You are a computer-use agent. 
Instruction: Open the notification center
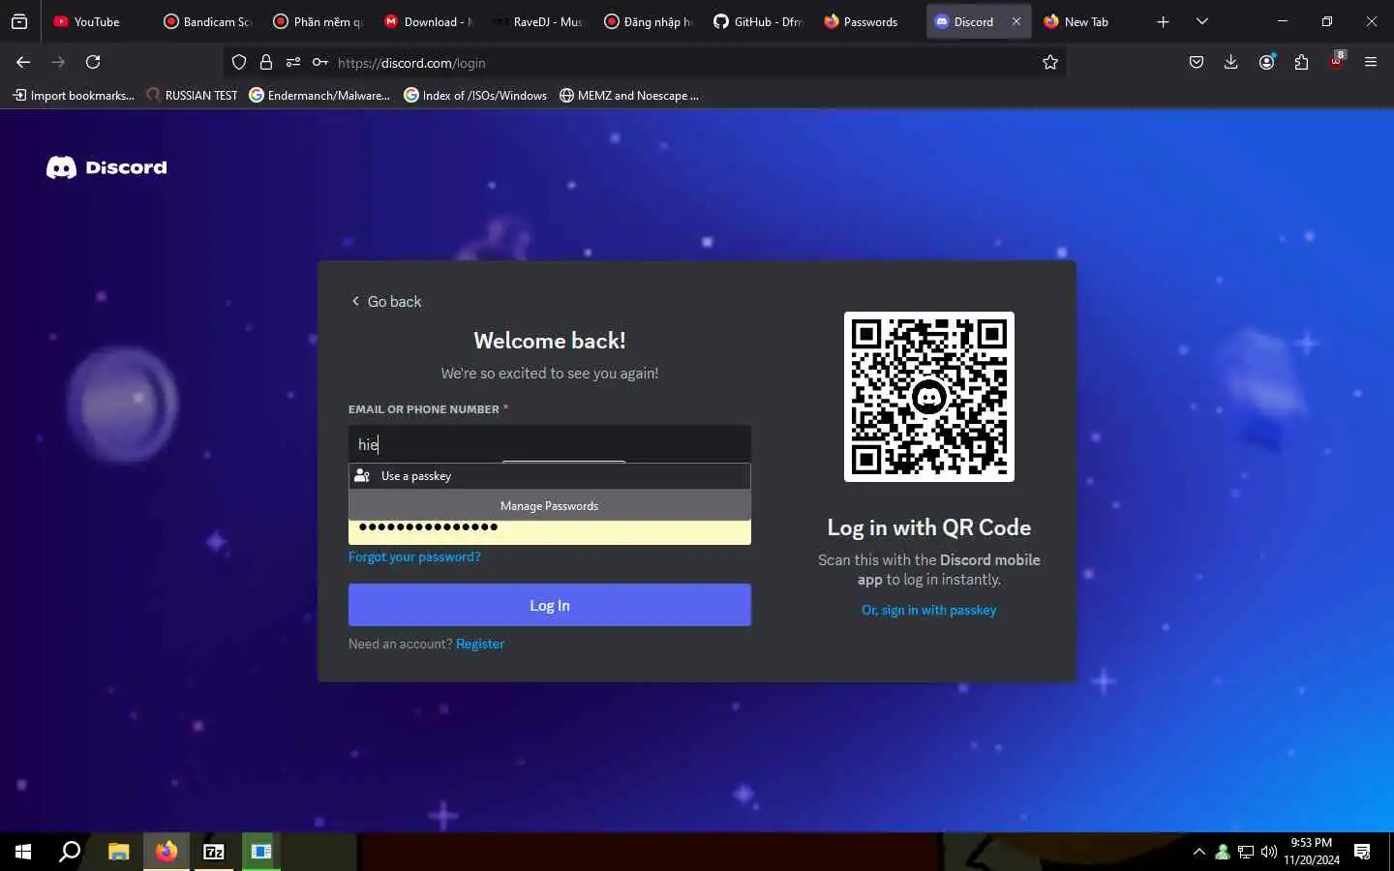(1362, 852)
